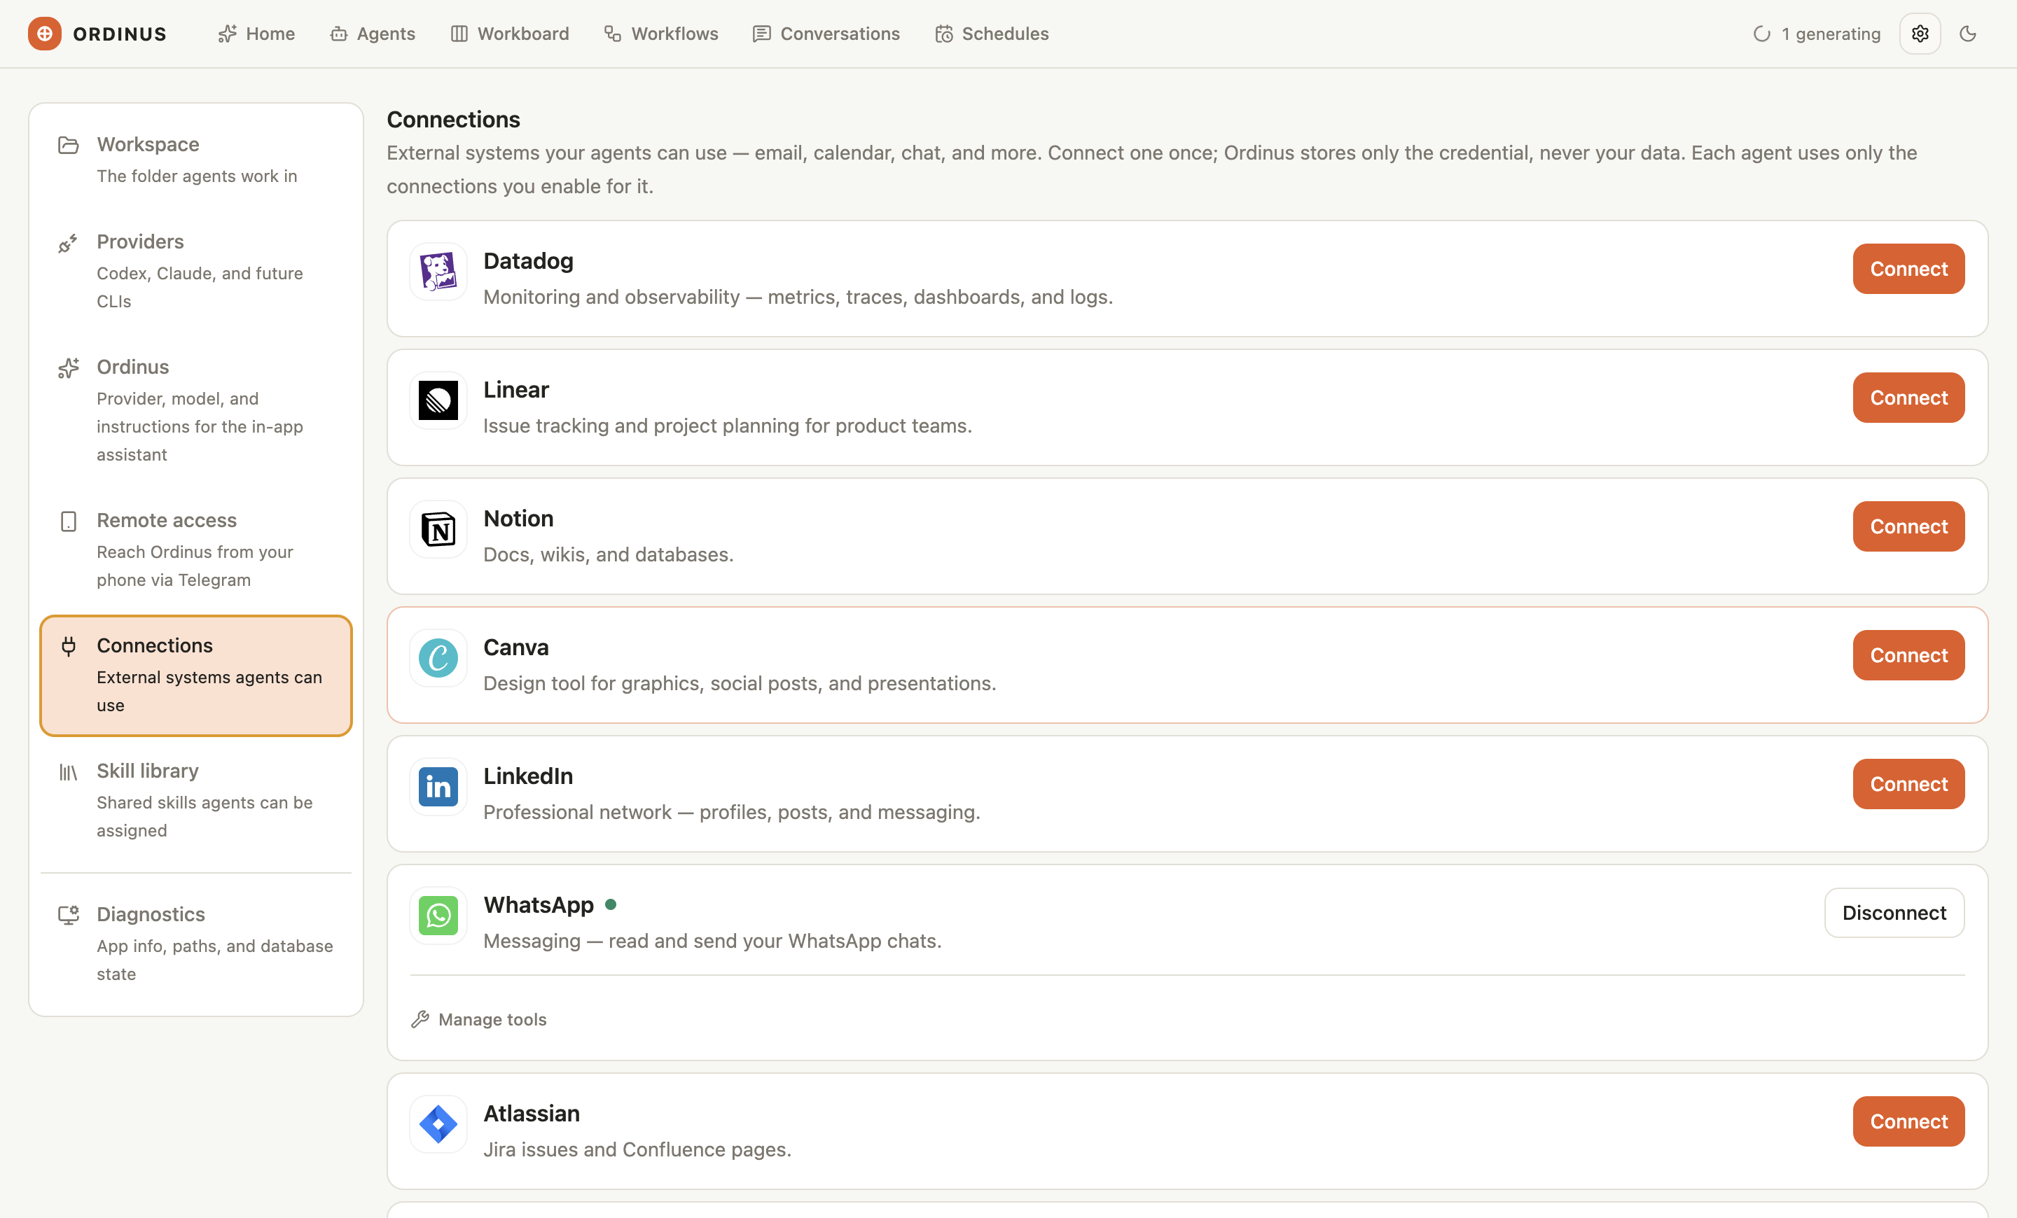Click the green WhatsApp connected status dot
Image resolution: width=2017 pixels, height=1218 pixels.
click(611, 904)
